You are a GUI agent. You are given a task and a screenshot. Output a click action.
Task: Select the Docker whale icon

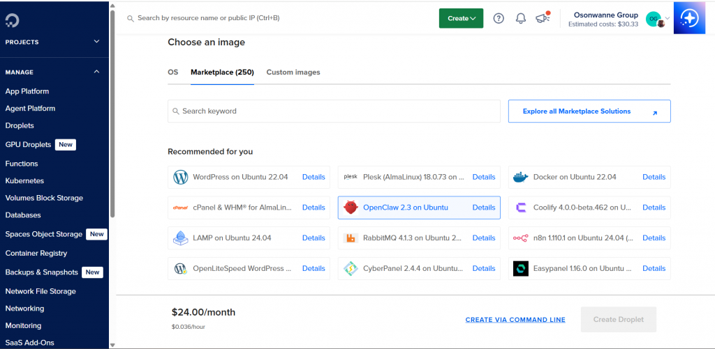(x=521, y=177)
